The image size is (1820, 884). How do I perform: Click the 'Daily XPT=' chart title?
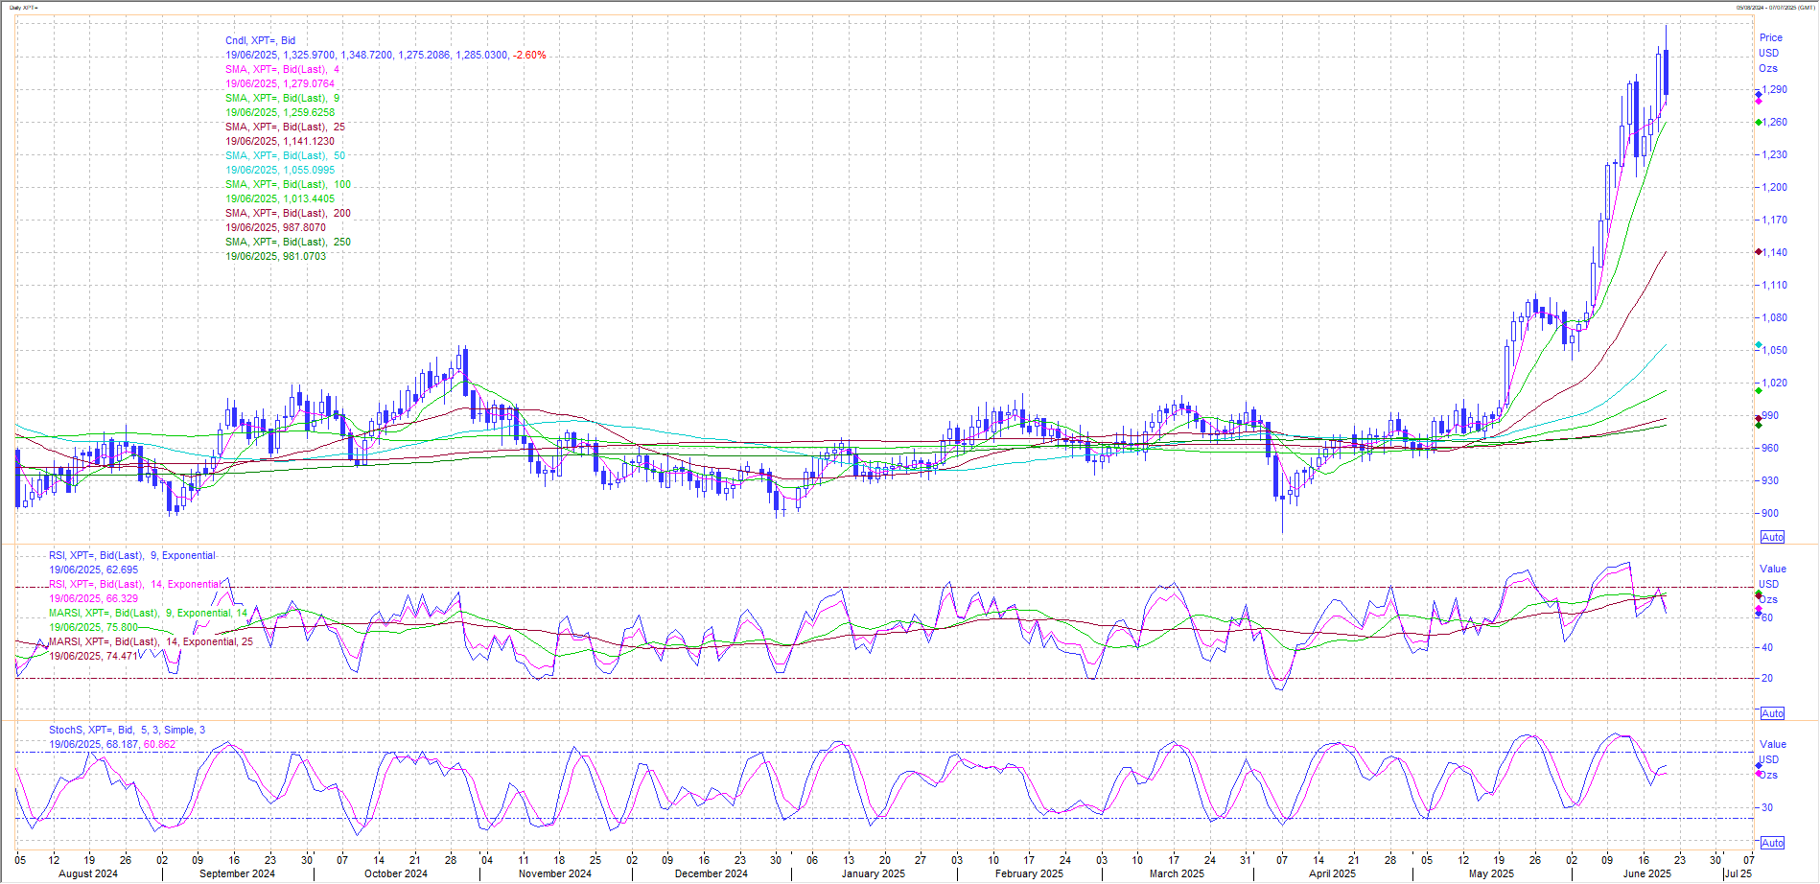click(x=24, y=8)
